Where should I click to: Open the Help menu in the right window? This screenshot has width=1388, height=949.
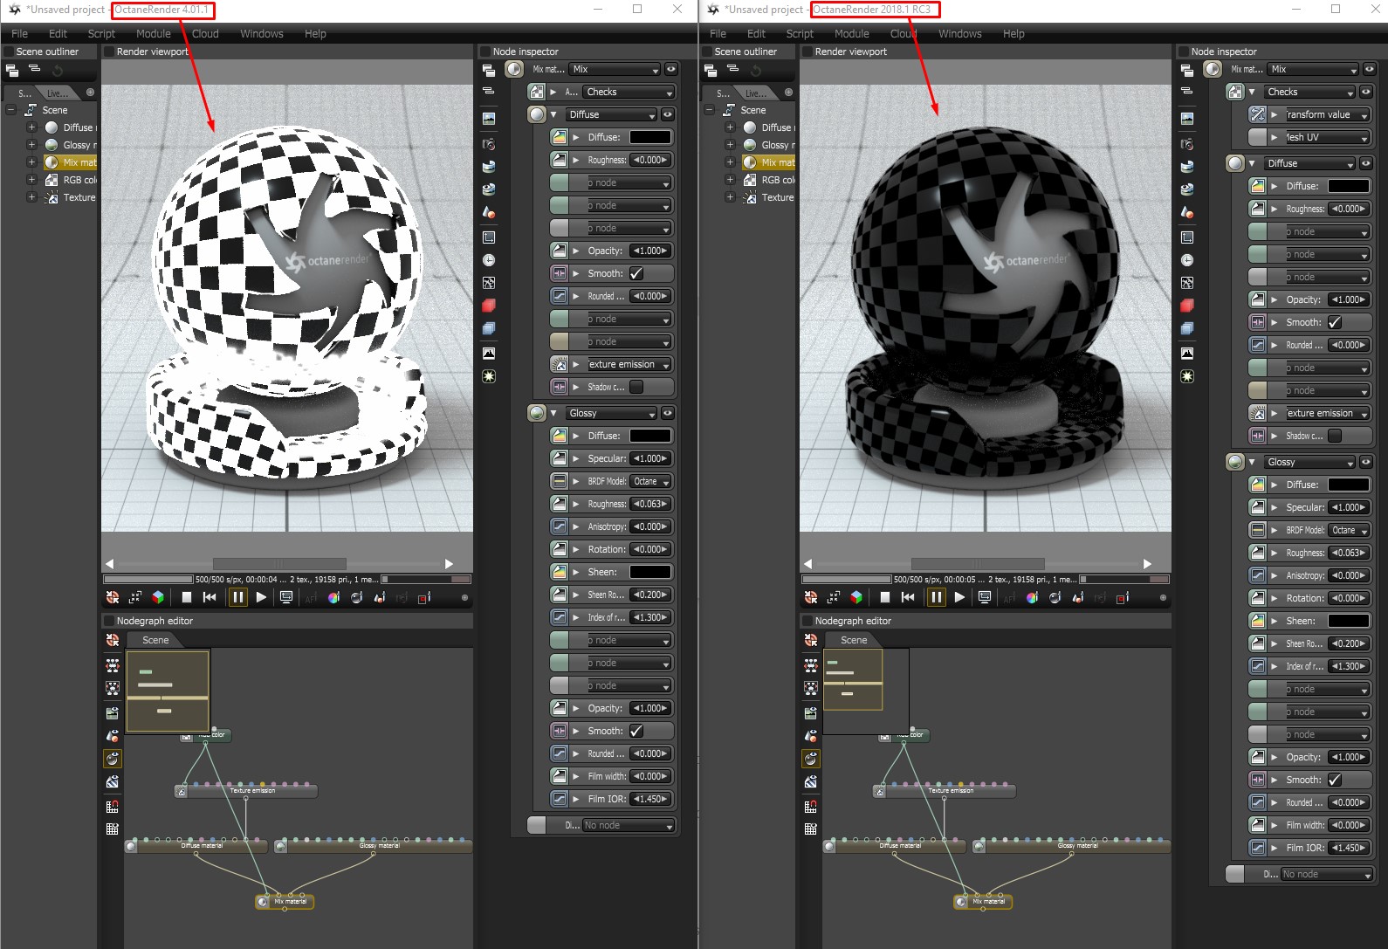(1014, 34)
